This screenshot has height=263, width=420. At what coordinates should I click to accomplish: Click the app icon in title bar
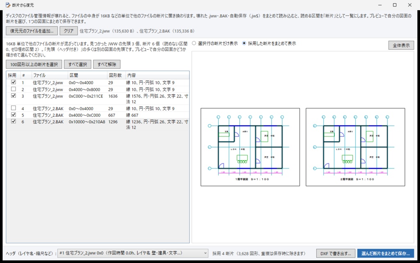point(8,5)
